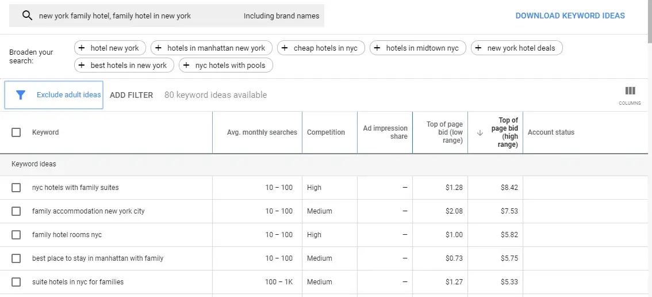This screenshot has height=297, width=652.
Task: Open 'Exclude adult ideas' filter
Action: pyautogui.click(x=68, y=95)
